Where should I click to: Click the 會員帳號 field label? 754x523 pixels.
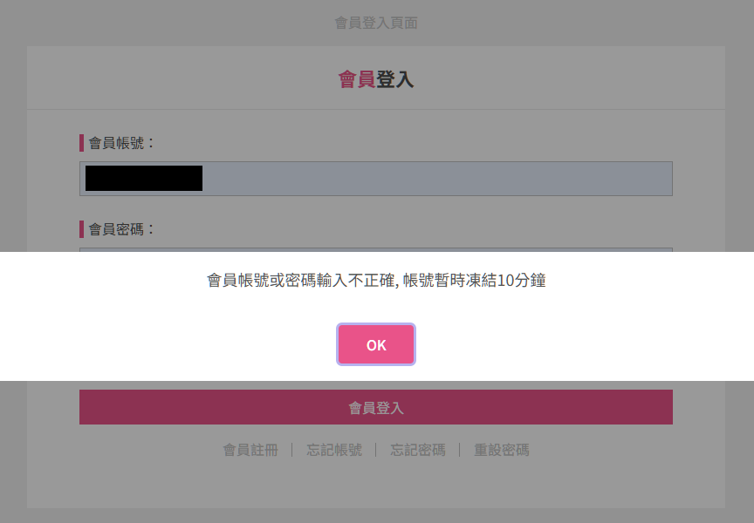[120, 143]
